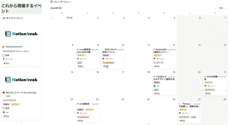230x125 pixels.
Task: Select calendar day 25
Action: [148, 99]
